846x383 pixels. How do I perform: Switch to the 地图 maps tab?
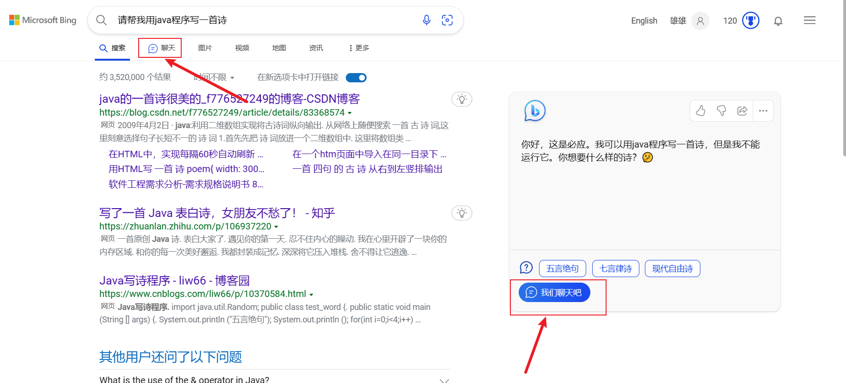pyautogui.click(x=279, y=48)
